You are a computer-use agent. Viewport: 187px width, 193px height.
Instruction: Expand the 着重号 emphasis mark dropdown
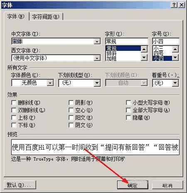(x=175, y=83)
